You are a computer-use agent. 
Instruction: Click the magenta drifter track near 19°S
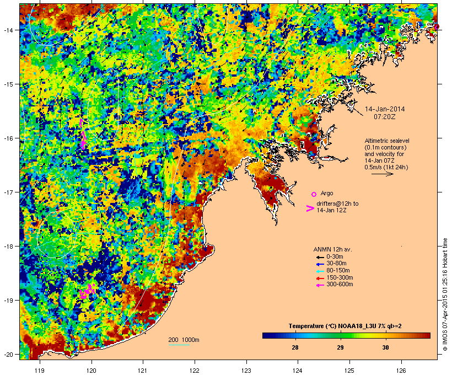coord(88,291)
